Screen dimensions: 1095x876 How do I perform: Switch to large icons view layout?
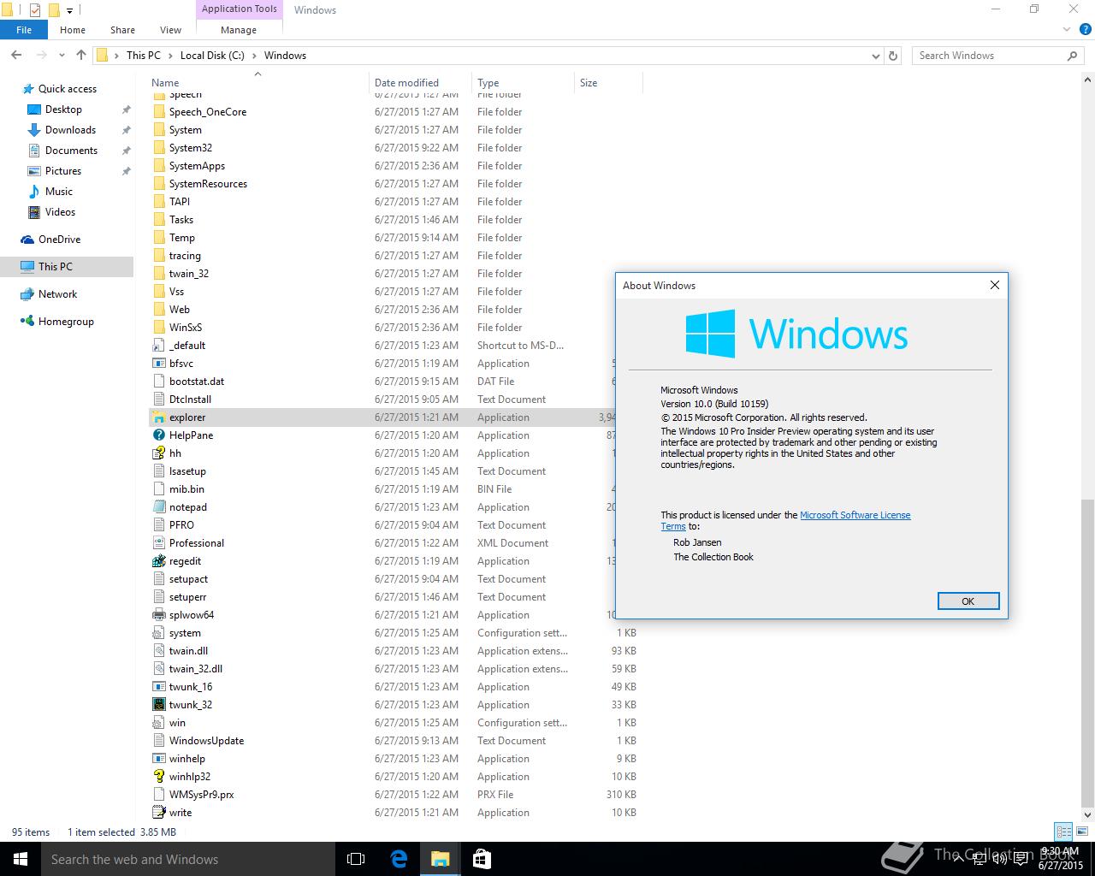click(x=1082, y=832)
